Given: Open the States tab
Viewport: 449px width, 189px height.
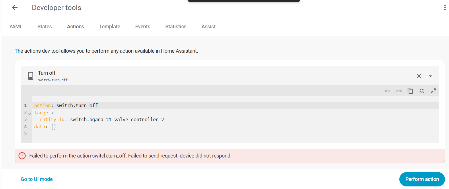Looking at the screenshot, I should click(x=44, y=27).
